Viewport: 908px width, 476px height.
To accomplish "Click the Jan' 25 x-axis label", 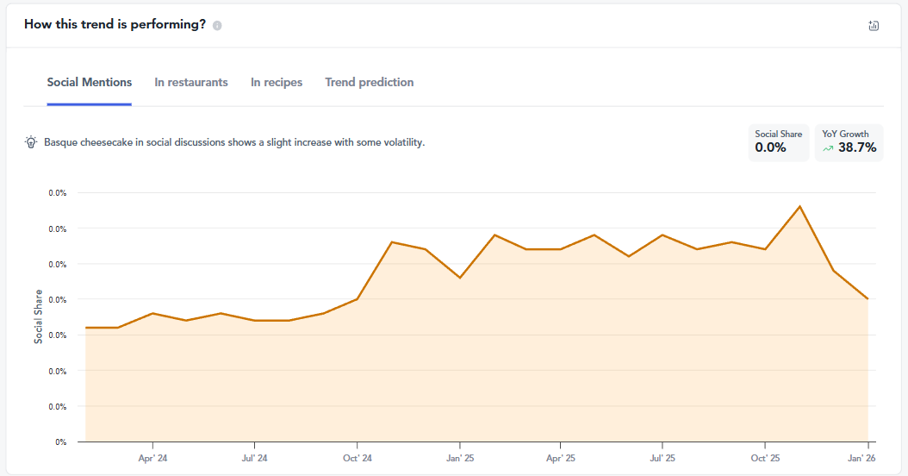I will coord(459,458).
